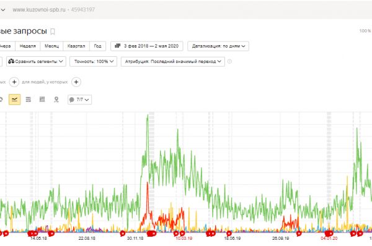Click the annotation marker near 30.11.18
Viewport: 372px width, 246px height.
[122, 234]
